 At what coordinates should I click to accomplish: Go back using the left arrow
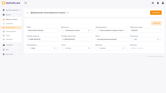[x=28, y=13]
